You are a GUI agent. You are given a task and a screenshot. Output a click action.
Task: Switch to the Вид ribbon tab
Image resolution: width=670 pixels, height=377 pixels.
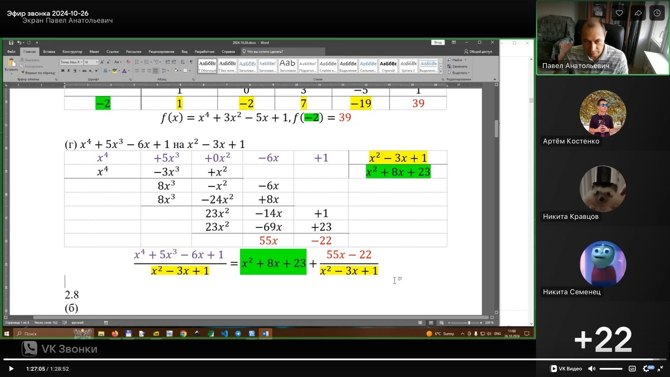click(184, 51)
